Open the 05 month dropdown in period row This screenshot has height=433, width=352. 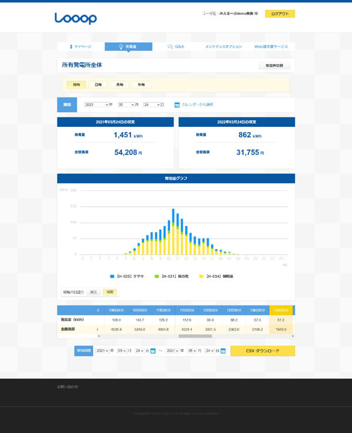coord(126,105)
